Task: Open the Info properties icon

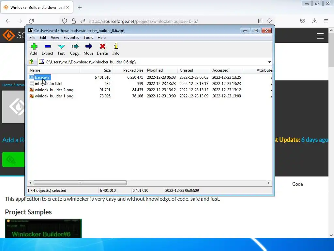Action: [116, 46]
